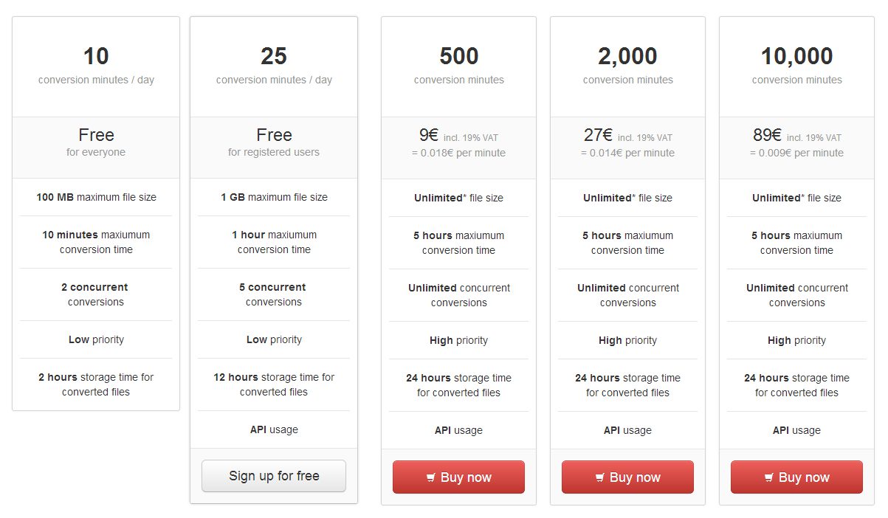888x518 pixels.
Task: Click the cart icon in the 27€ plan button
Action: pos(600,478)
